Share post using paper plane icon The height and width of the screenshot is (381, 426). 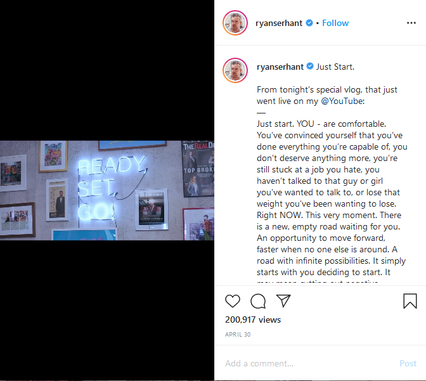point(283,301)
